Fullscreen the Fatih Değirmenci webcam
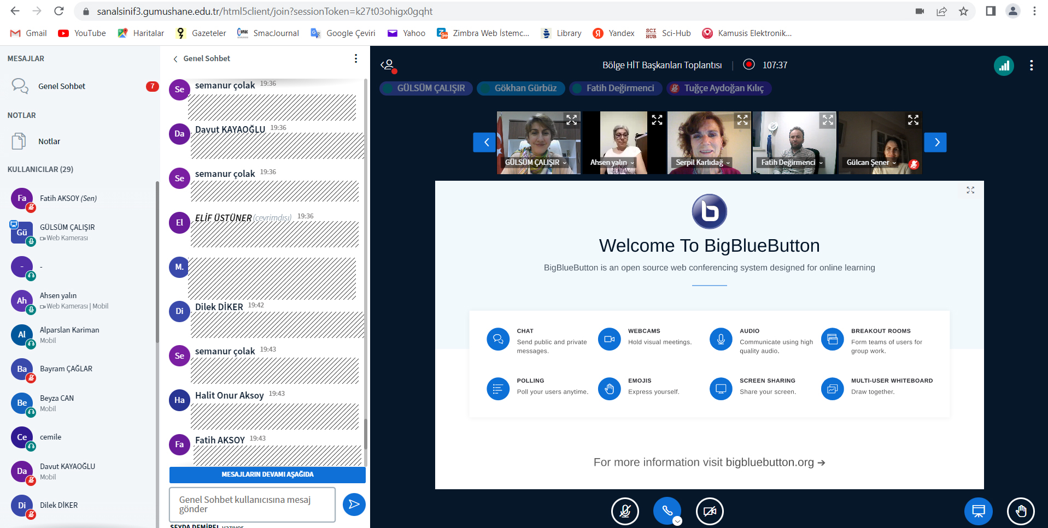This screenshot has width=1048, height=528. (828, 120)
